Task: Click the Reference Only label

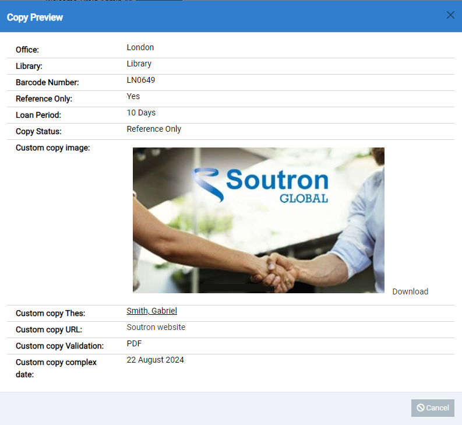Action: click(x=44, y=99)
